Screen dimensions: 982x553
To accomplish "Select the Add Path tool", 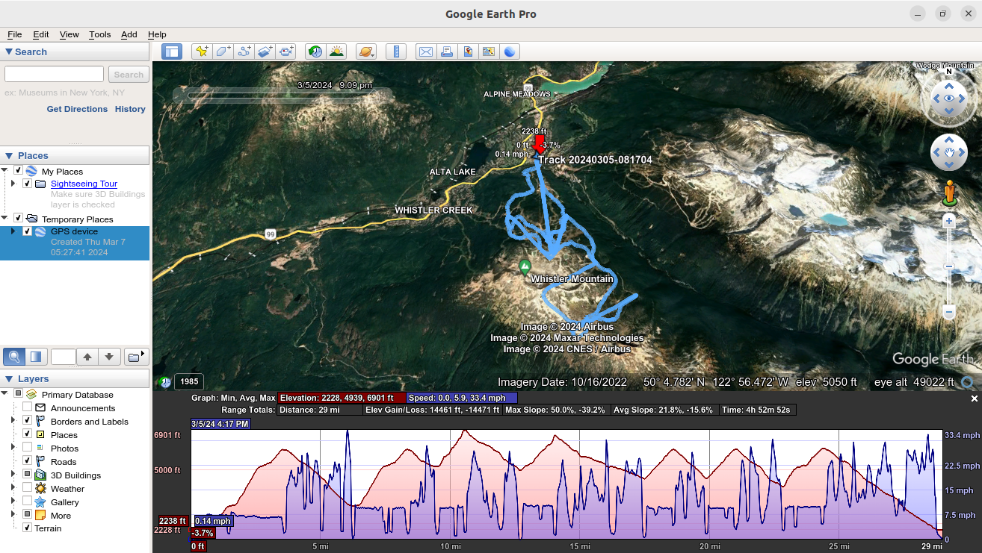I will (244, 51).
